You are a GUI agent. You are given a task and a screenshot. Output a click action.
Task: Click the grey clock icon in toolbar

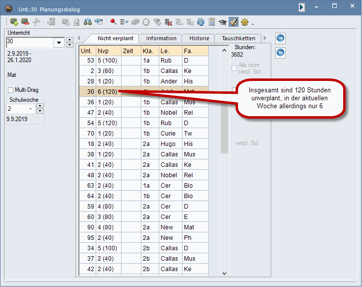point(146,22)
